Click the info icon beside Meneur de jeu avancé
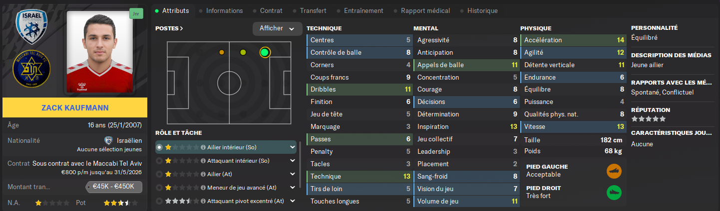 [x=203, y=188]
